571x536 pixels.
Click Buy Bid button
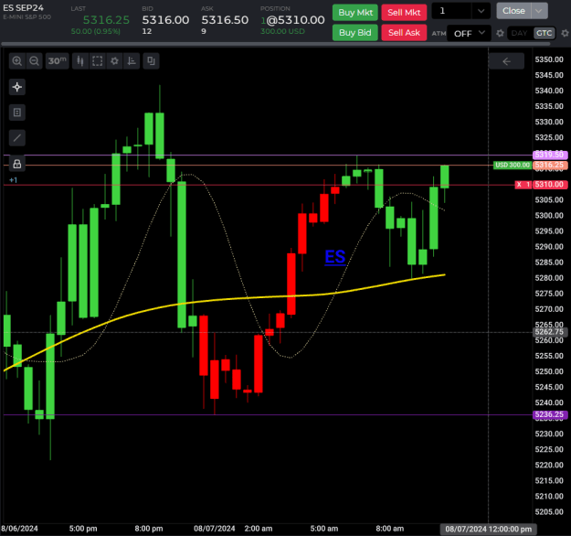tap(355, 33)
